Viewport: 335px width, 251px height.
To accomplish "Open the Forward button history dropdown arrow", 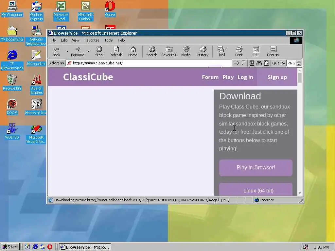I will [x=88, y=51].
